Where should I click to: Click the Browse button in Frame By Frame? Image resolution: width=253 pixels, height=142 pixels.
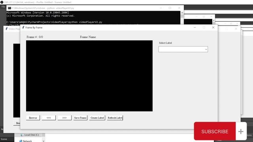pyautogui.click(x=33, y=118)
